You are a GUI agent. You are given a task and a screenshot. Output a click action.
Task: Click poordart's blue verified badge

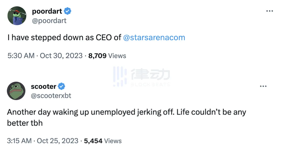coord(68,11)
